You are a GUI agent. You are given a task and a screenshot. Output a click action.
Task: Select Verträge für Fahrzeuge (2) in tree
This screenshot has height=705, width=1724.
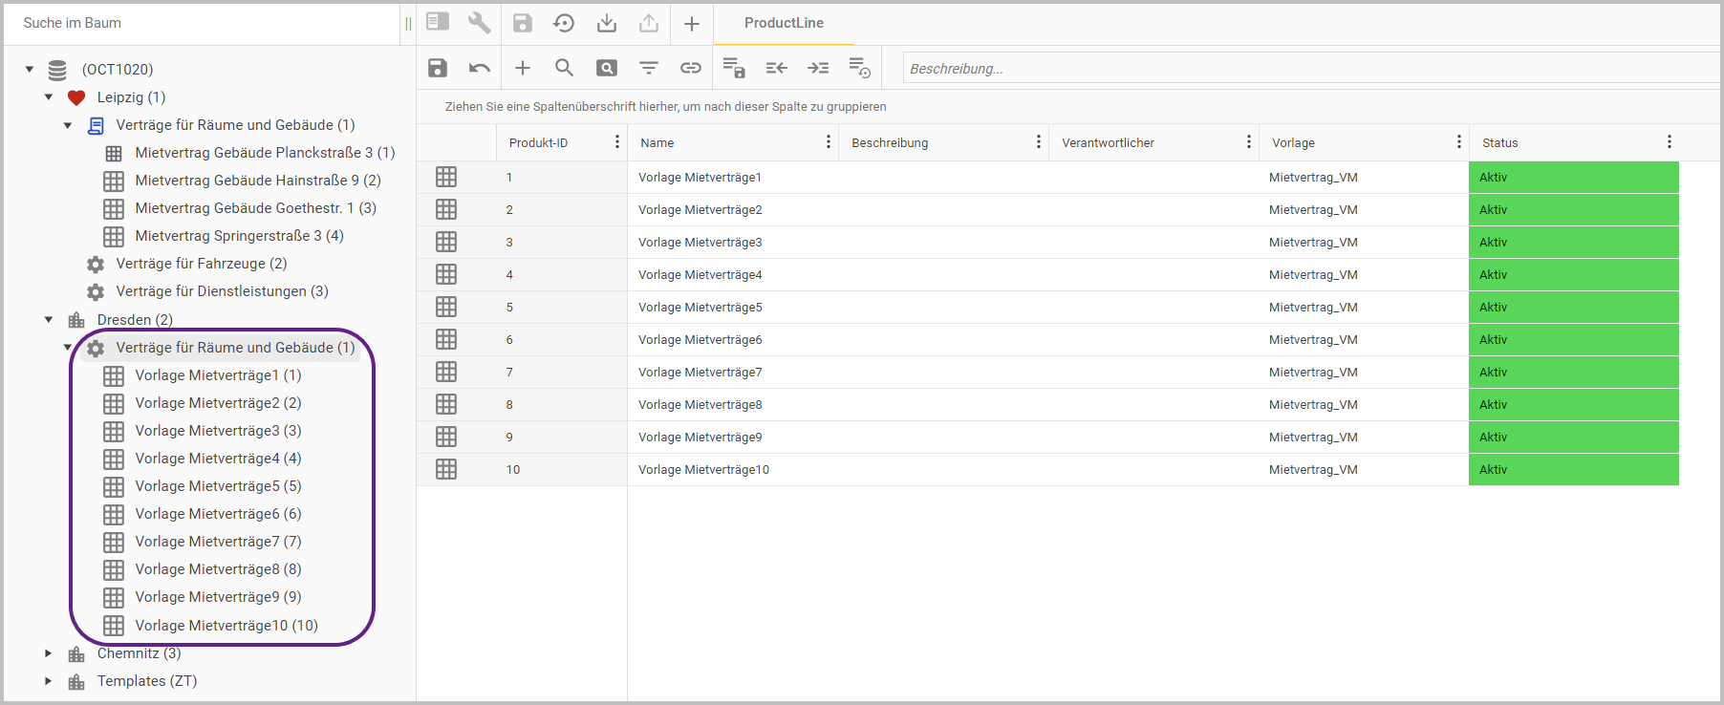pyautogui.click(x=201, y=264)
